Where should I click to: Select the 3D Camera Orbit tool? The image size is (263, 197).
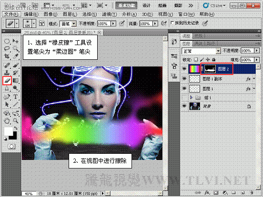pos(16,113)
